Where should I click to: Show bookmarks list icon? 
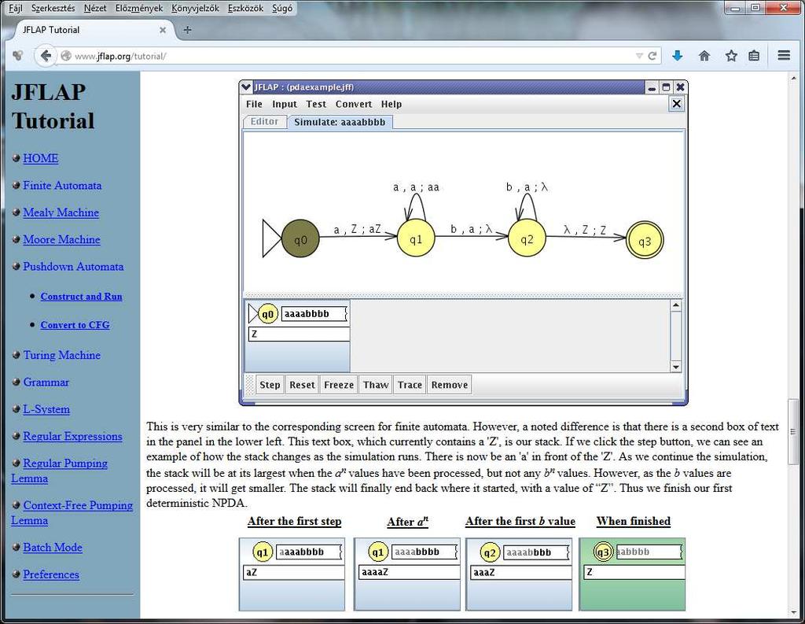click(754, 56)
